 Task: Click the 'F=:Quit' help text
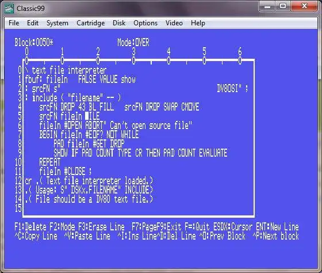[197, 227]
